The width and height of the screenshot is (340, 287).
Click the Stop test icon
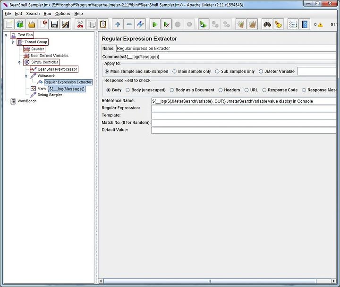point(178,24)
